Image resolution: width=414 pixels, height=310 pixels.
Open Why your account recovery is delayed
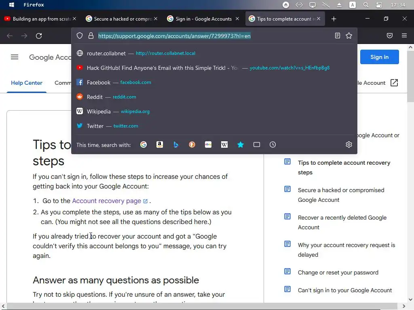tap(346, 249)
